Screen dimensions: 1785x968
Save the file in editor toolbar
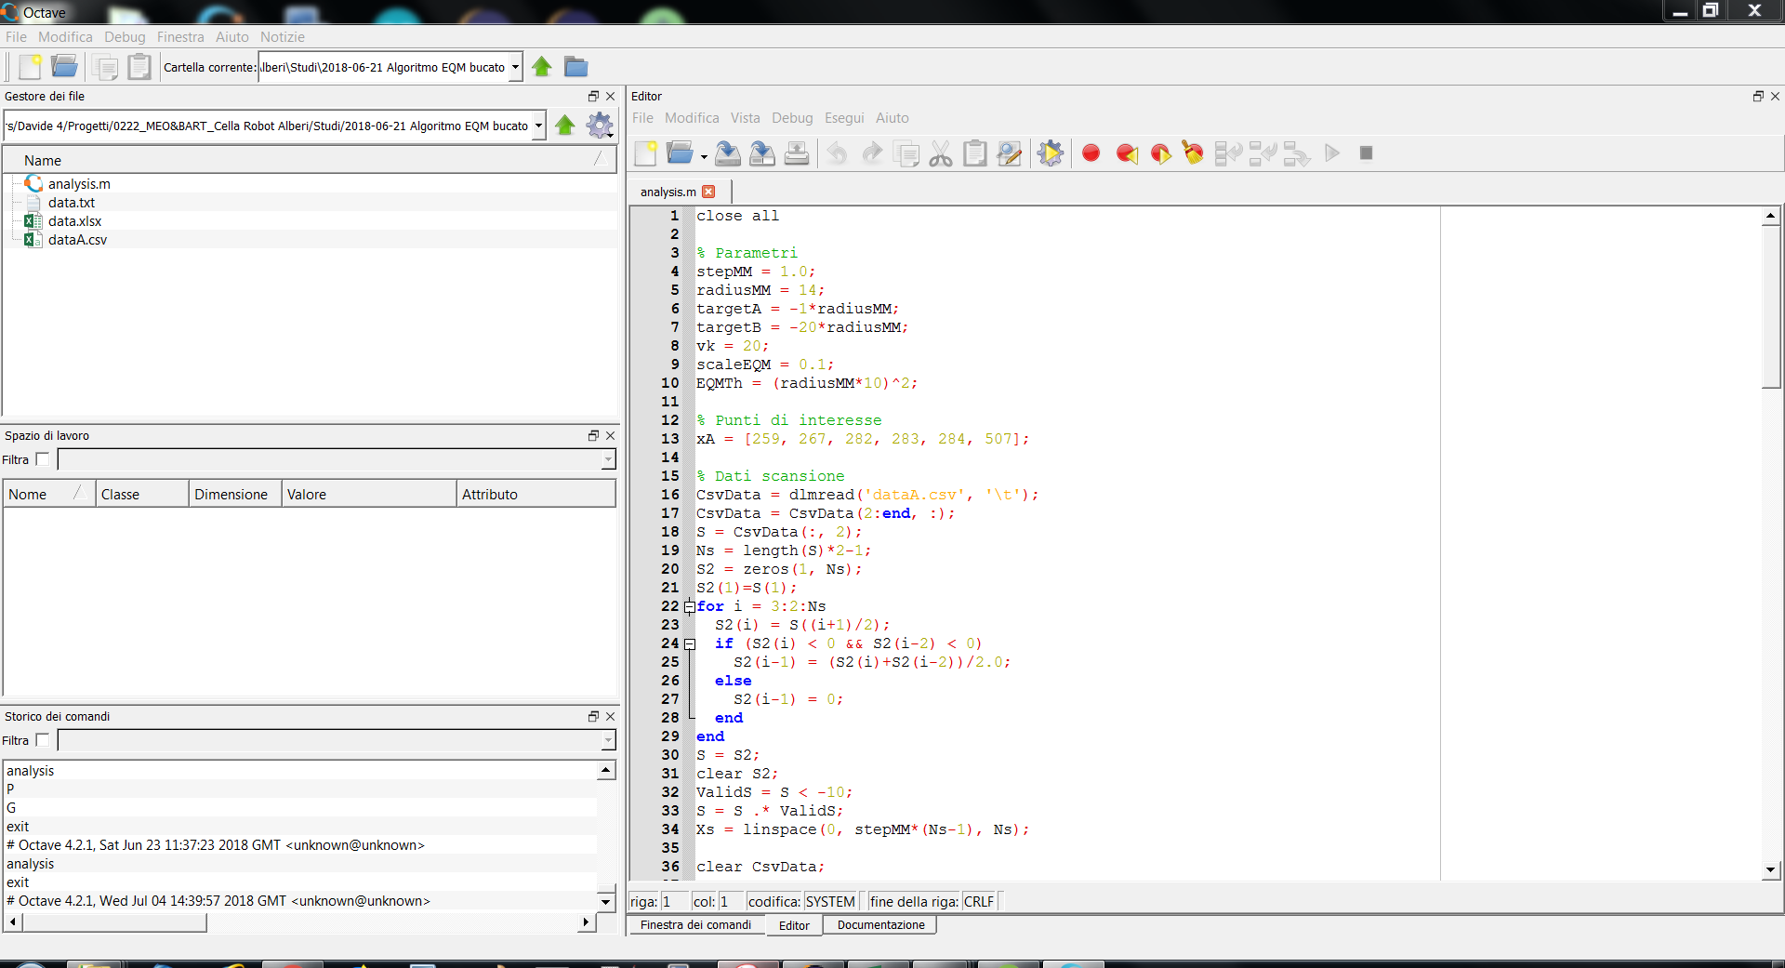coord(728,153)
